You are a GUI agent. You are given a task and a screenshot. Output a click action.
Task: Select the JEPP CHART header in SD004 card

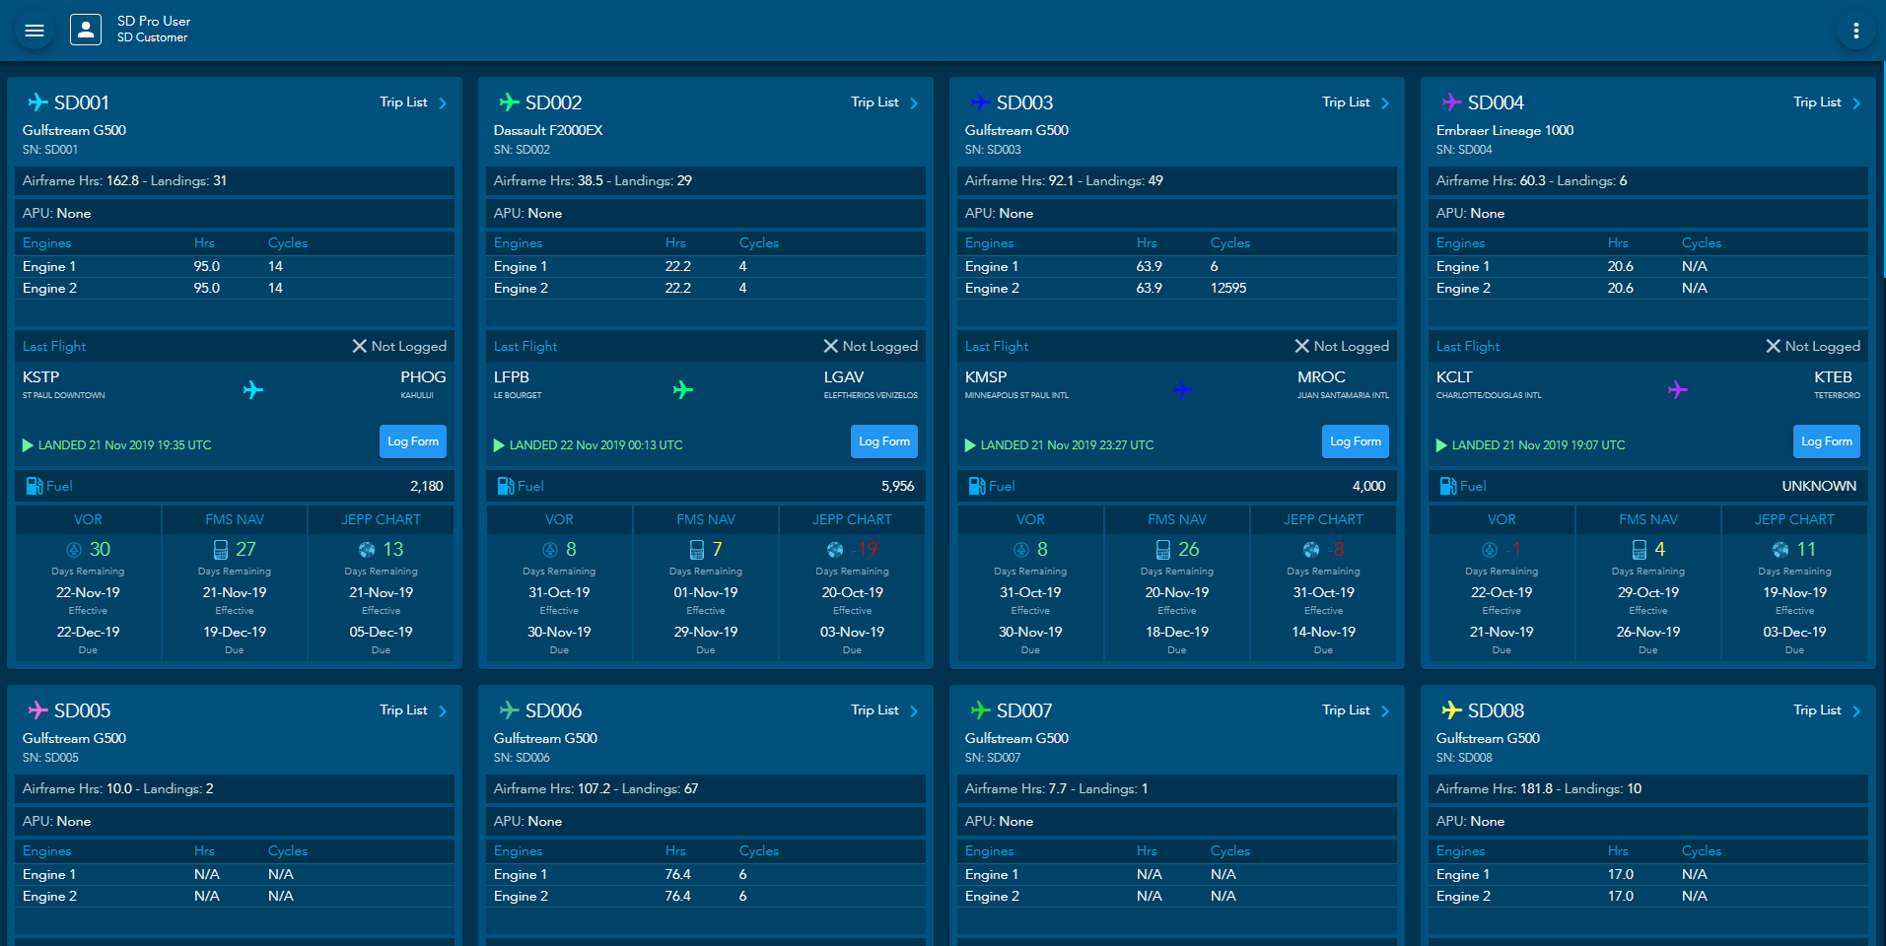(x=1794, y=519)
